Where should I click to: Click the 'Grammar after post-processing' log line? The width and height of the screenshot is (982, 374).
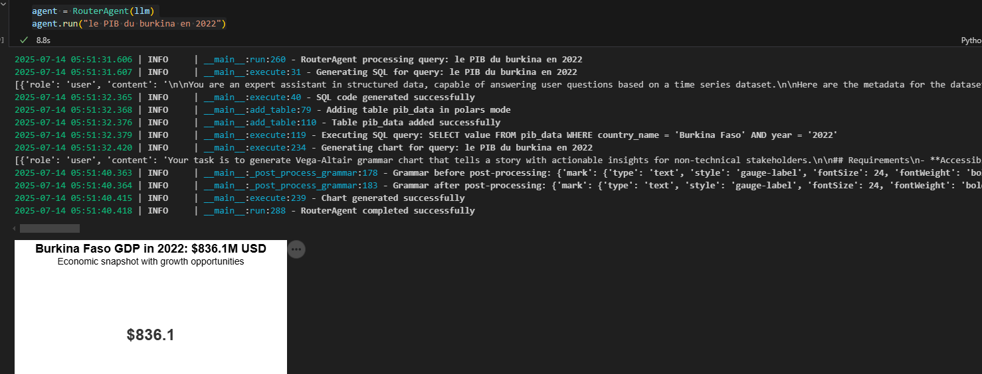498,186
